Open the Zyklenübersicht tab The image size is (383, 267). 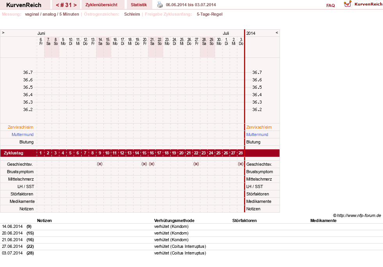[x=102, y=5]
